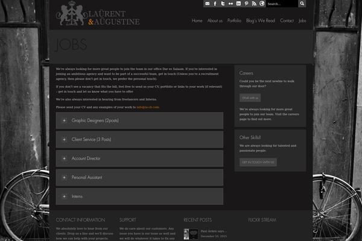
Task: Click the Support footer heading
Action: point(128,220)
